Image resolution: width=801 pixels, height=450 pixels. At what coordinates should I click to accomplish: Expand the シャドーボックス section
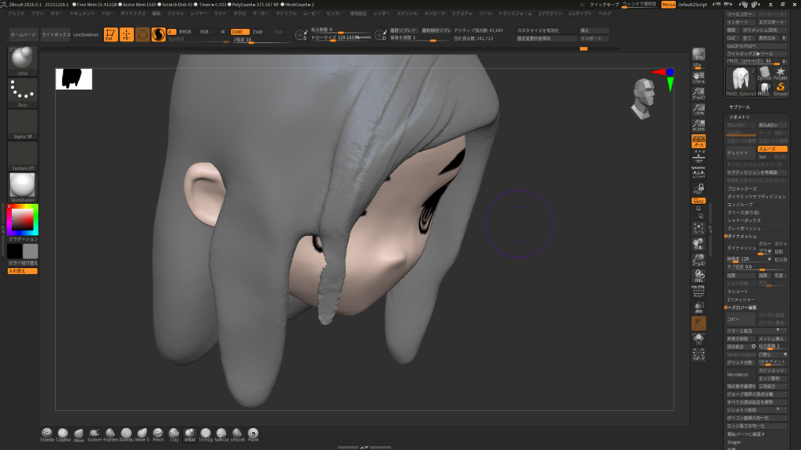click(743, 221)
